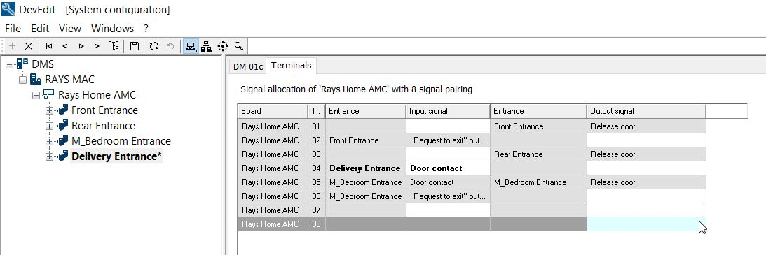Click the target crosshair toolbar icon
This screenshot has width=766, height=255.
pos(223,46)
